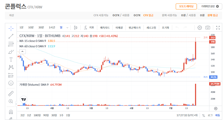Activate the zoom in tool
Viewport: 223px width, 120px height.
11,101
